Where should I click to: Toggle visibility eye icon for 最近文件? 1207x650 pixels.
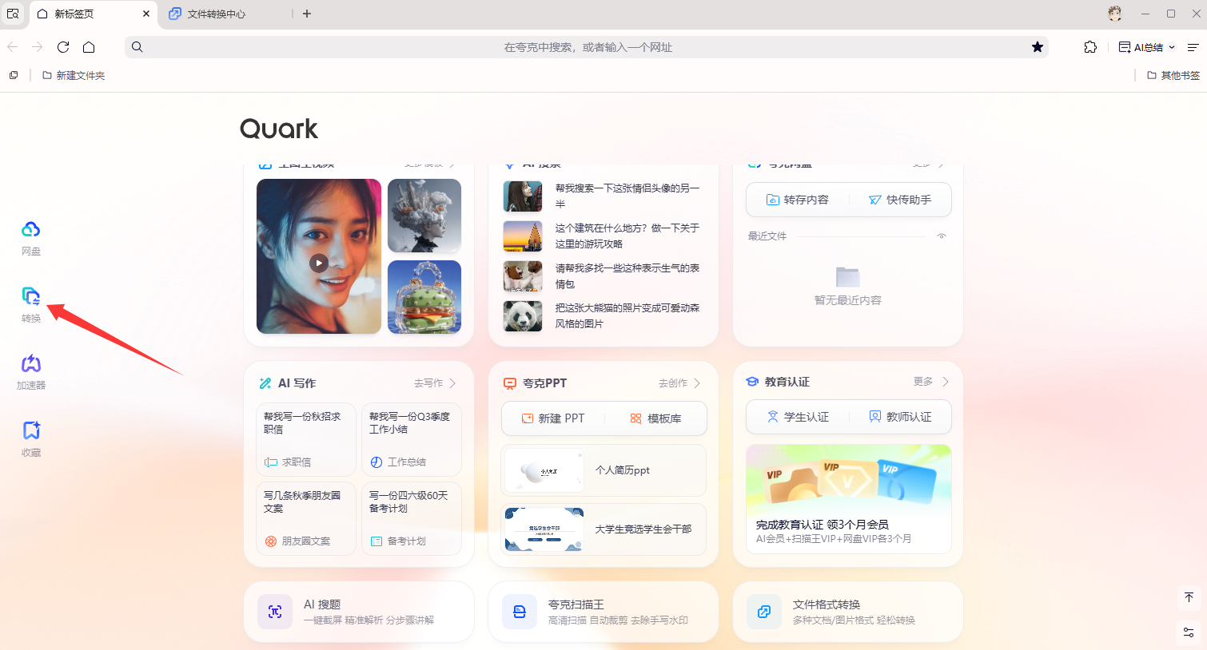[x=942, y=236]
